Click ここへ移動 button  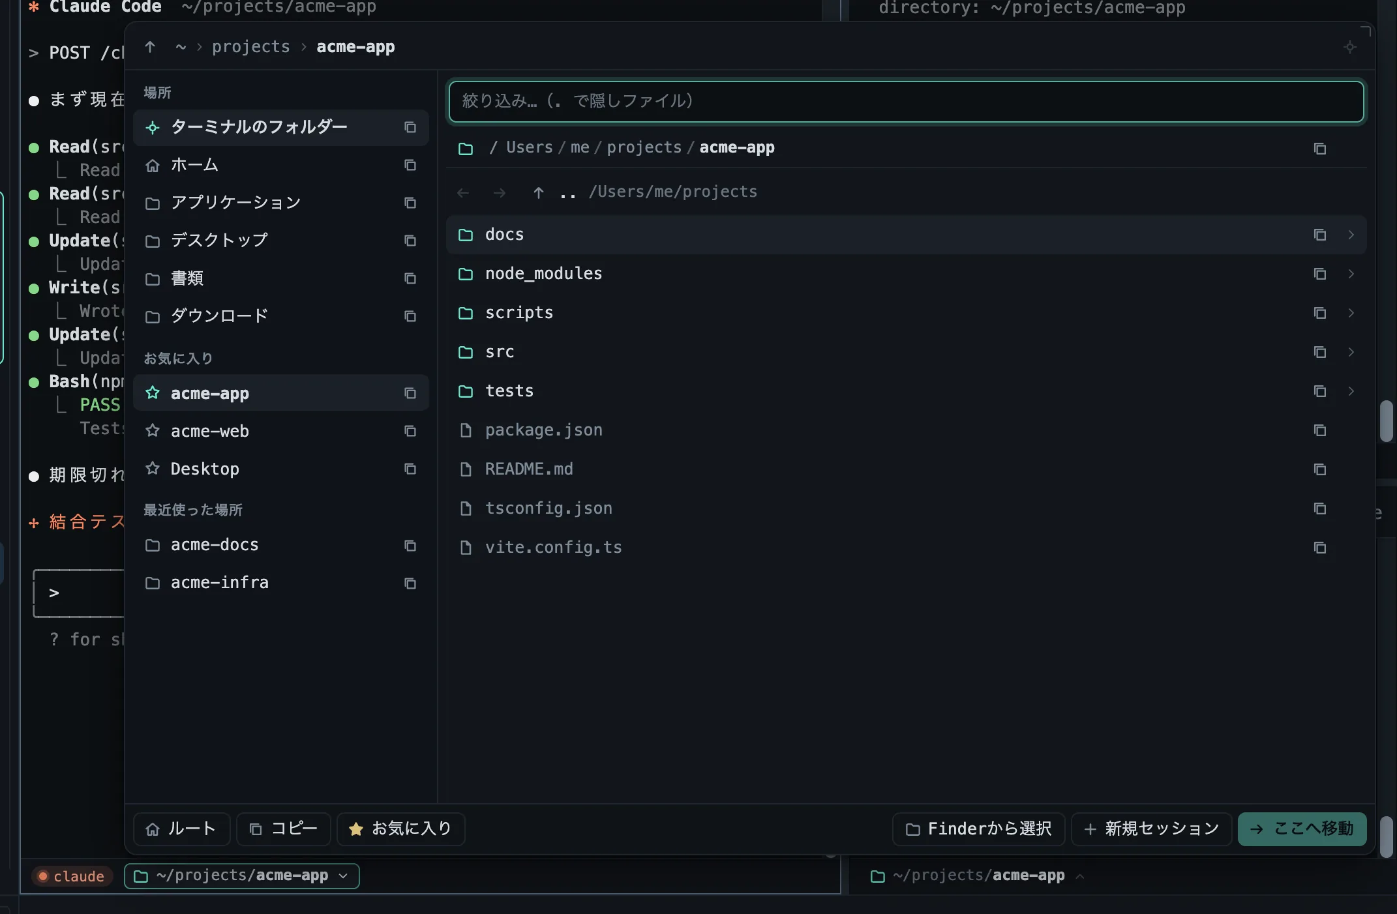click(1302, 829)
